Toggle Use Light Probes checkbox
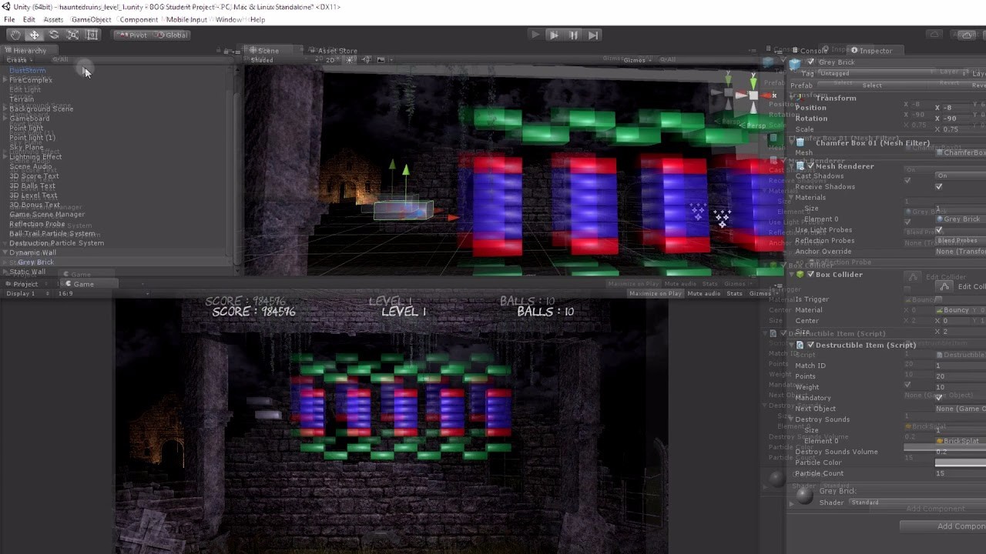Viewport: 986px width, 554px height. 939,230
